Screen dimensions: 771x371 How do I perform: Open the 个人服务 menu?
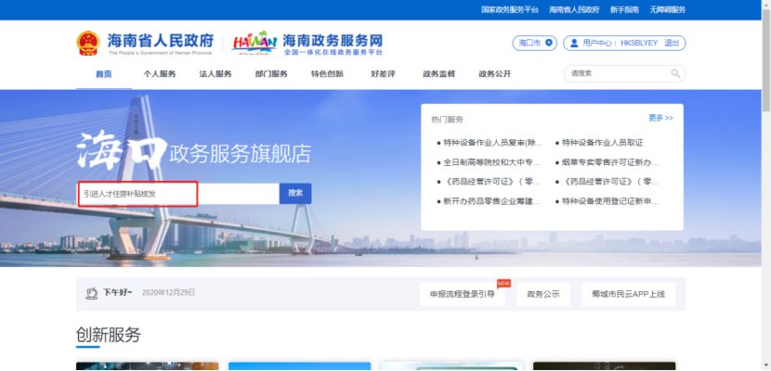[x=160, y=74]
